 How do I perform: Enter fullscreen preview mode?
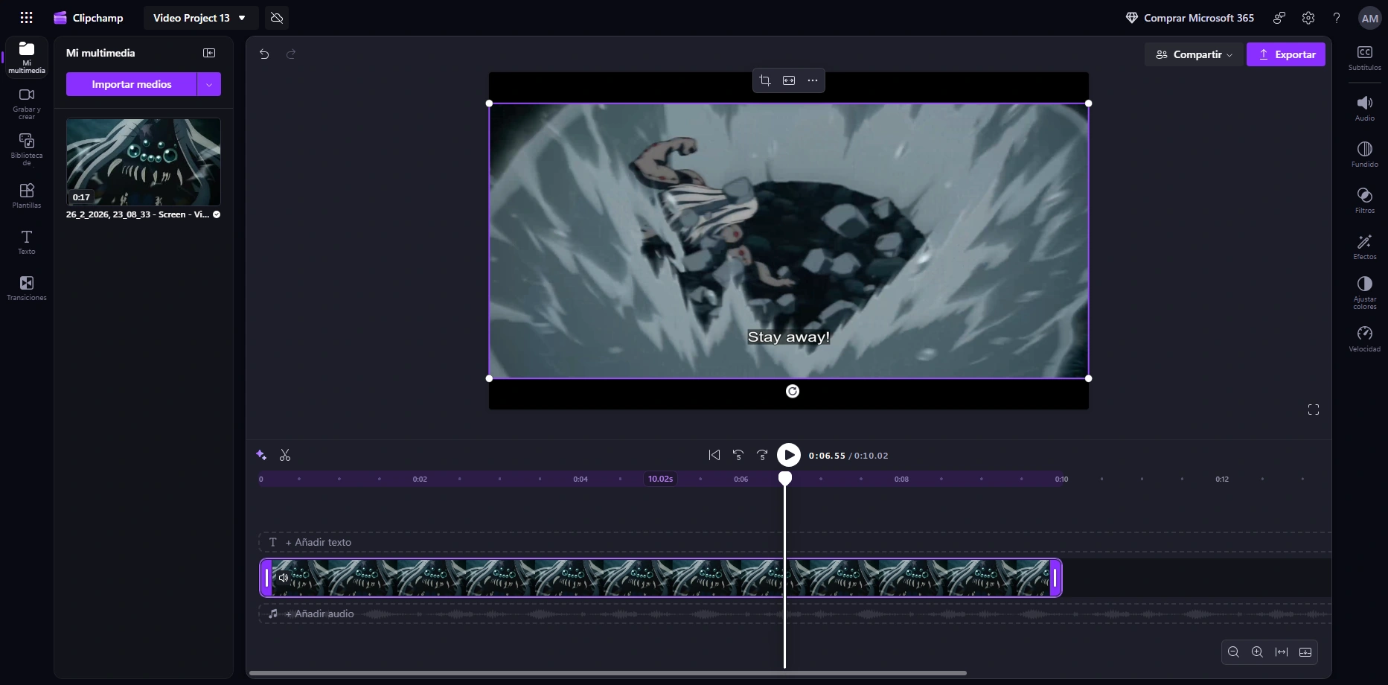1314,410
